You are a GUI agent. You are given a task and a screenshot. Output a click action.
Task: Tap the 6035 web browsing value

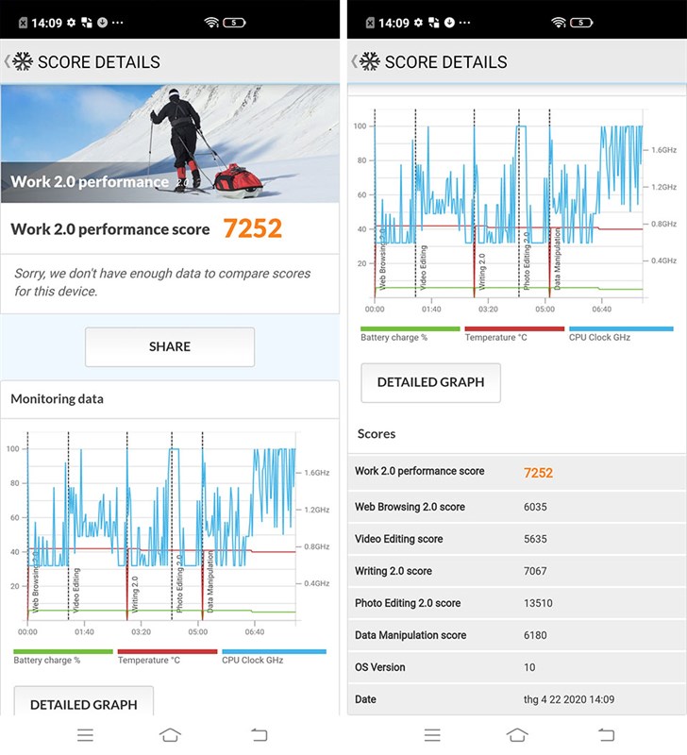(535, 507)
